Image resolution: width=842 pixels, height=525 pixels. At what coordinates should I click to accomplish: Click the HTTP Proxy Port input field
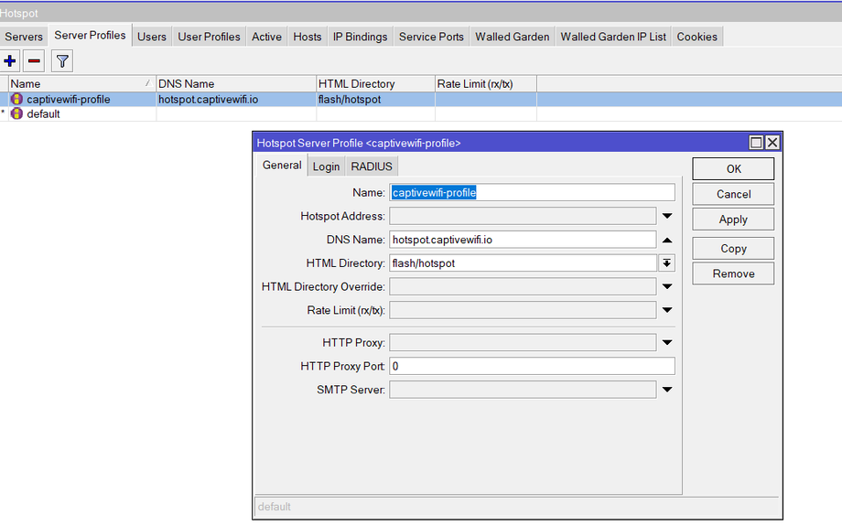tap(532, 366)
